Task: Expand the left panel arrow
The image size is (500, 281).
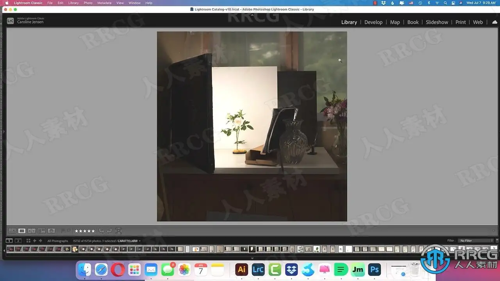Action: coord(4,133)
